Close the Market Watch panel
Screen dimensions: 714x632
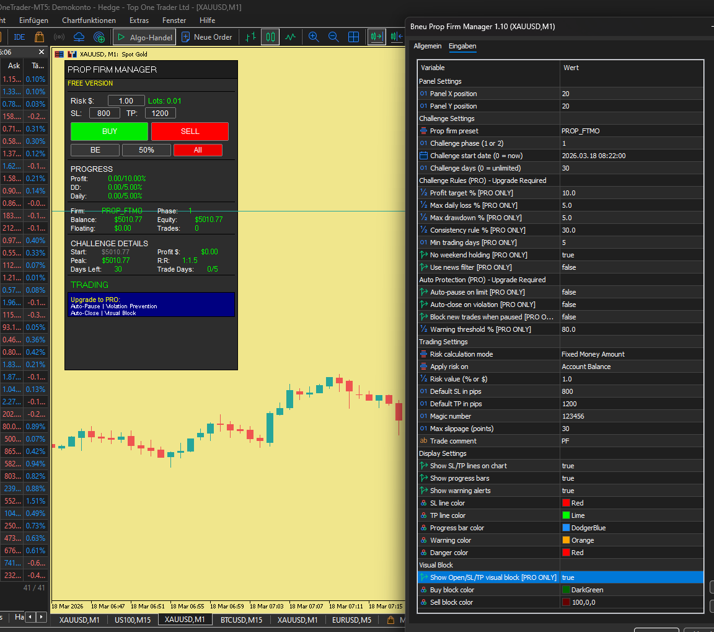[42, 52]
